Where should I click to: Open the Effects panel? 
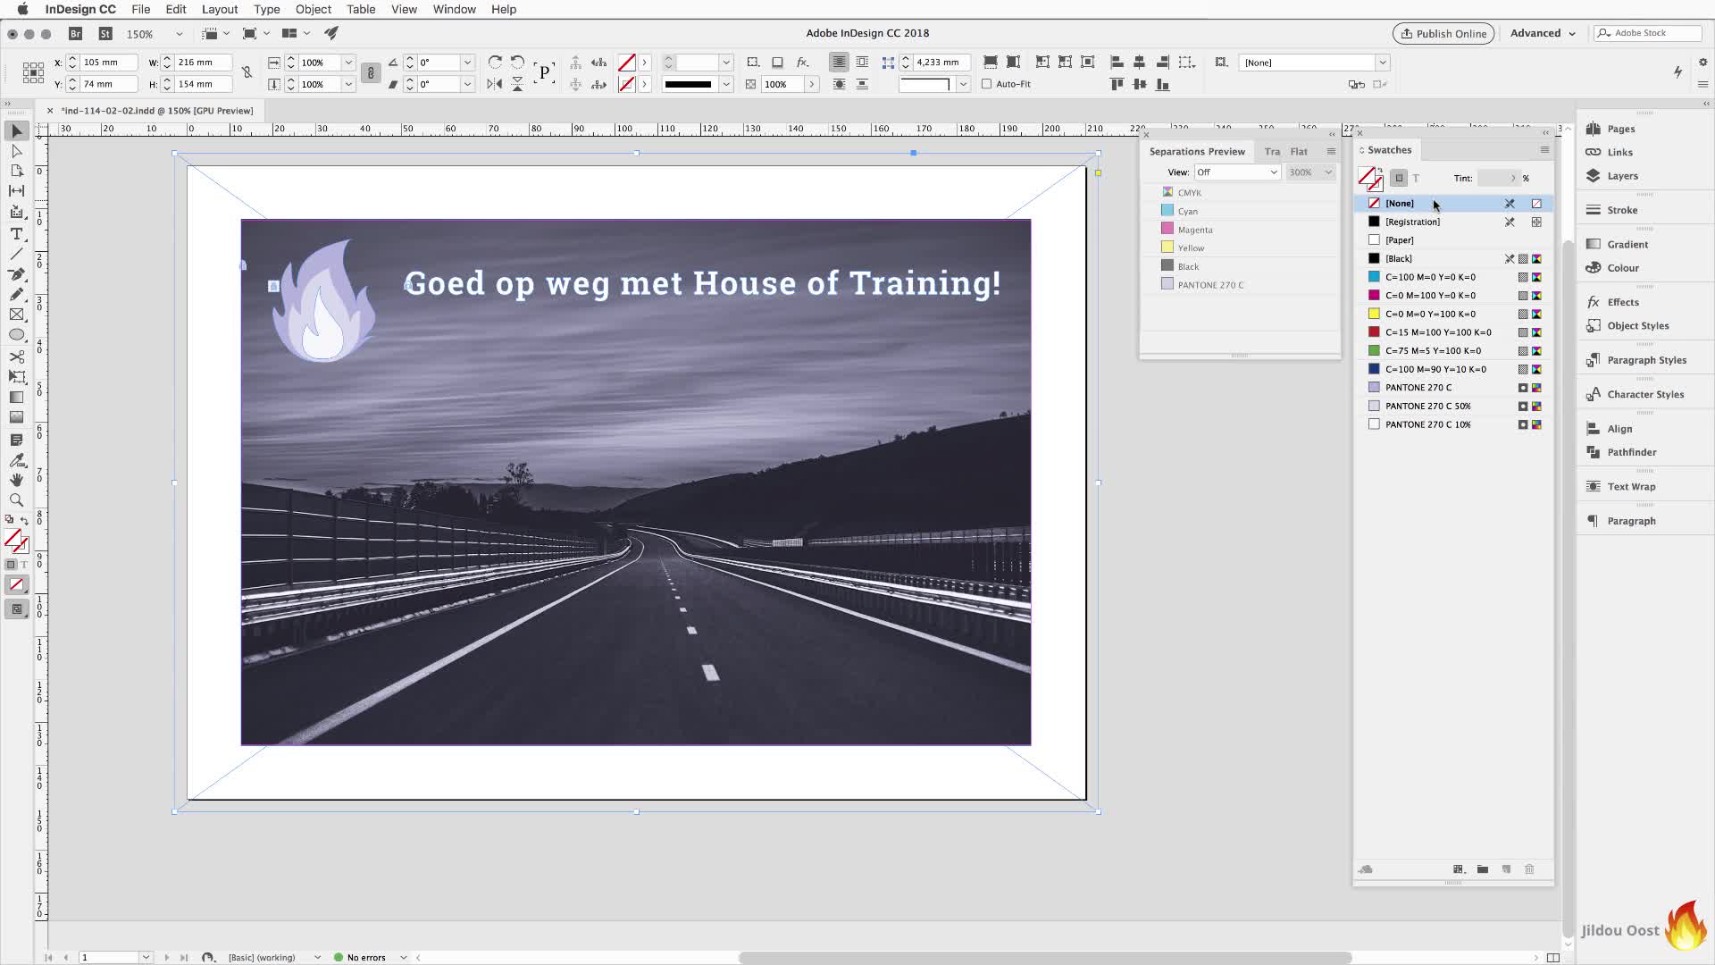tap(1623, 302)
